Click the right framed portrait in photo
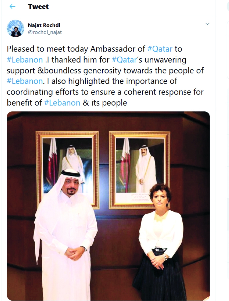Image resolution: width=229 pixels, height=301 pixels. [139, 169]
